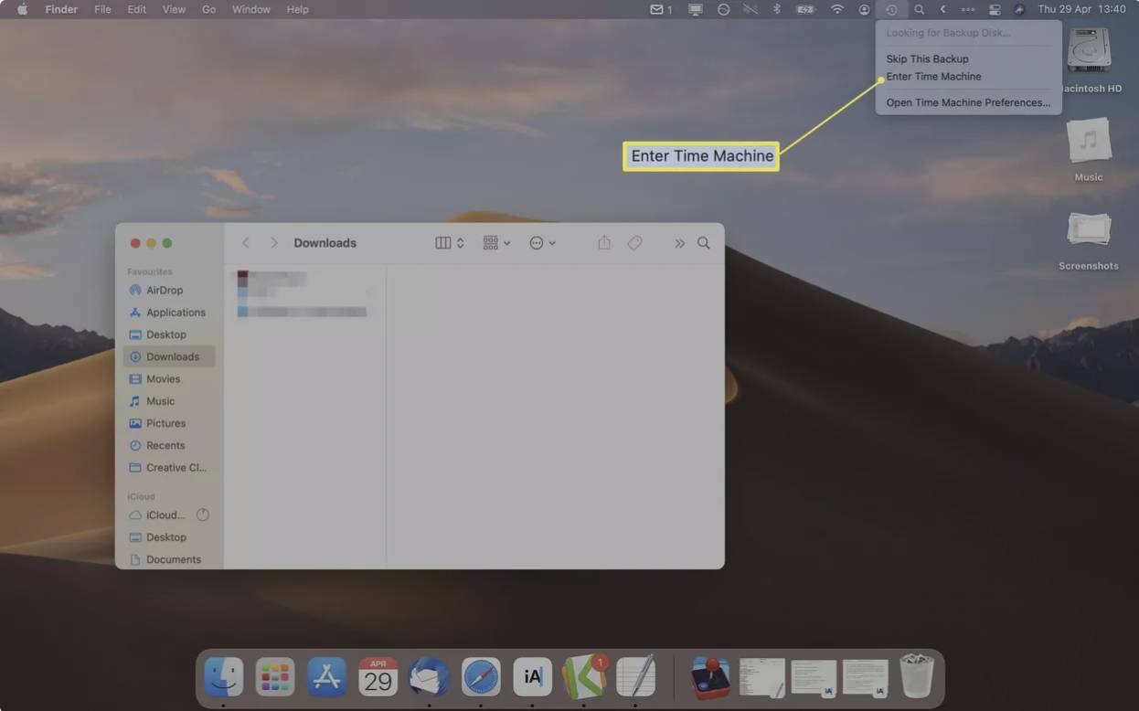Open the App Store from the Dock
Image resolution: width=1139 pixels, height=711 pixels.
[326, 677]
